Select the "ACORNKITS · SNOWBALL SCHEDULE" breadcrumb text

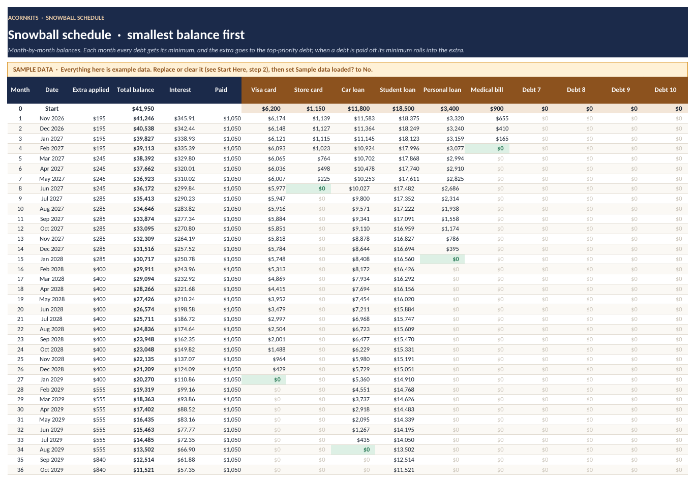(x=56, y=18)
